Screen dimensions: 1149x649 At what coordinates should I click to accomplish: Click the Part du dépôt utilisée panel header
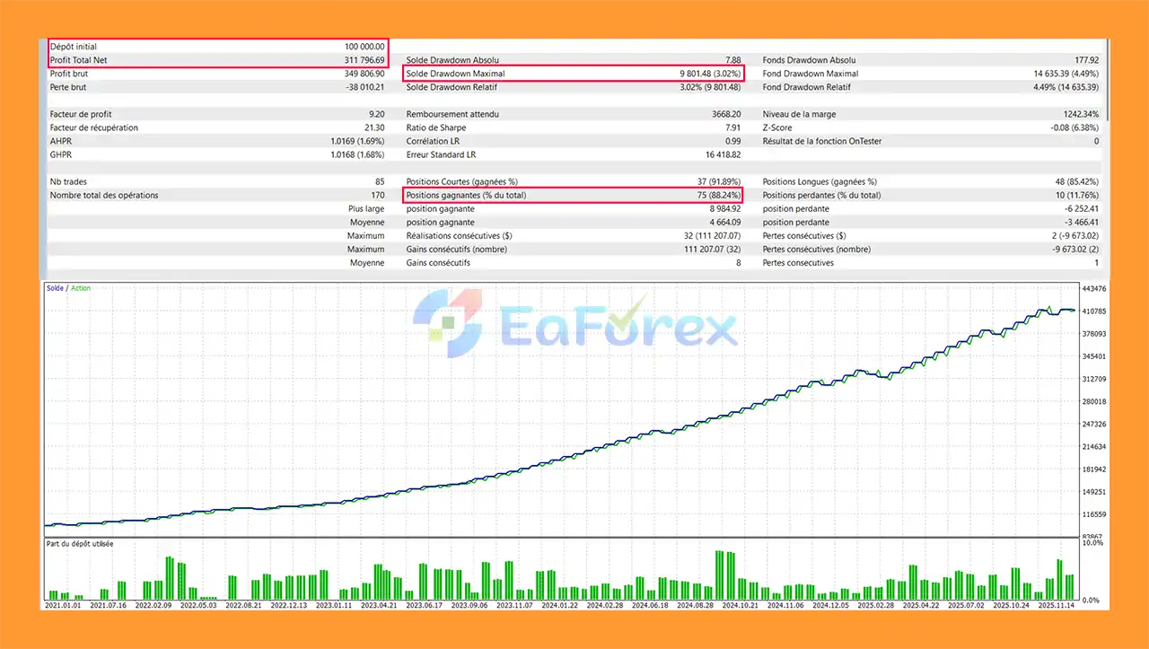(x=83, y=544)
